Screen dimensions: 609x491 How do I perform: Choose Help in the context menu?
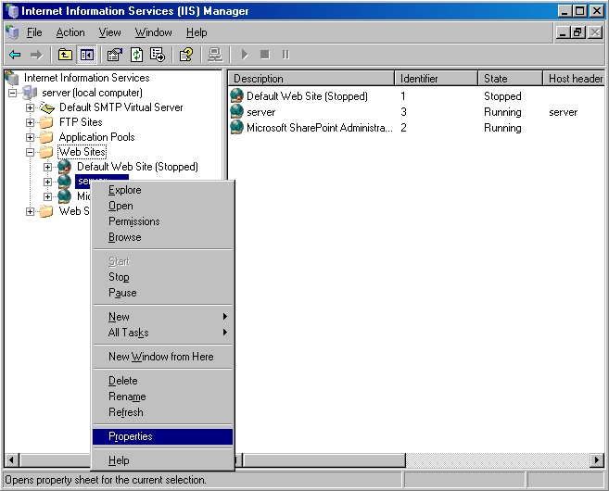tap(162, 460)
